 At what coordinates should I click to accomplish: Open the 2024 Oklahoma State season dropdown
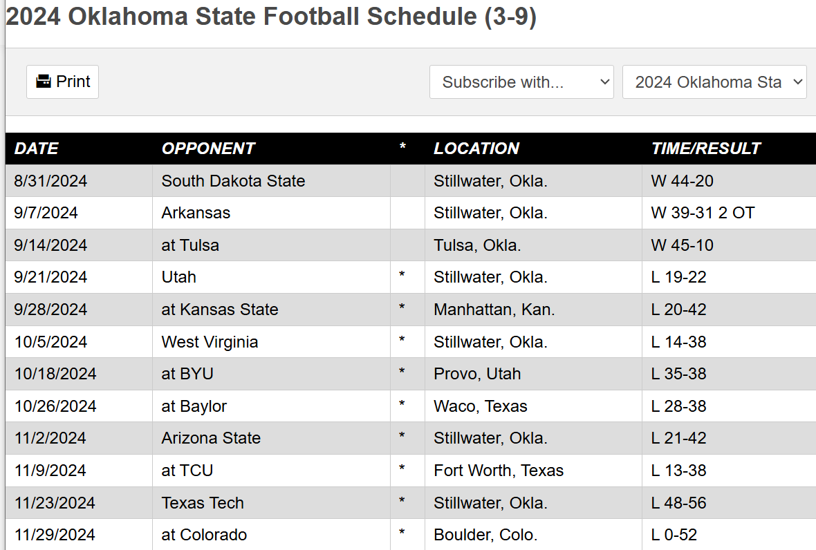click(714, 82)
